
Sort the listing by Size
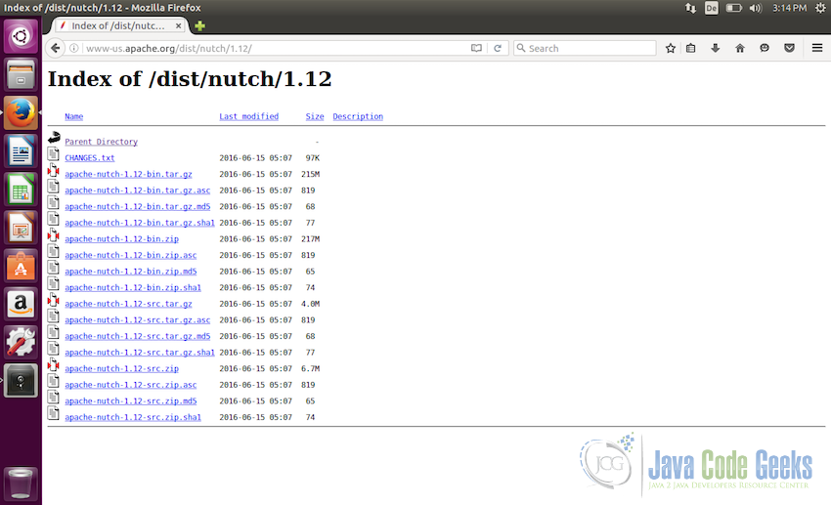[x=314, y=116]
